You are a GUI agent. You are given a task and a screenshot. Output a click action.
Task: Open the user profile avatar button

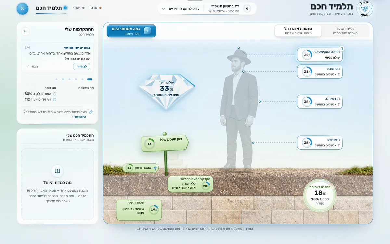pyautogui.click(x=22, y=9)
